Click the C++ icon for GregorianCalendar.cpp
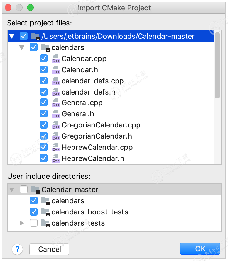The width and height of the screenshot is (228, 261). tap(56, 125)
